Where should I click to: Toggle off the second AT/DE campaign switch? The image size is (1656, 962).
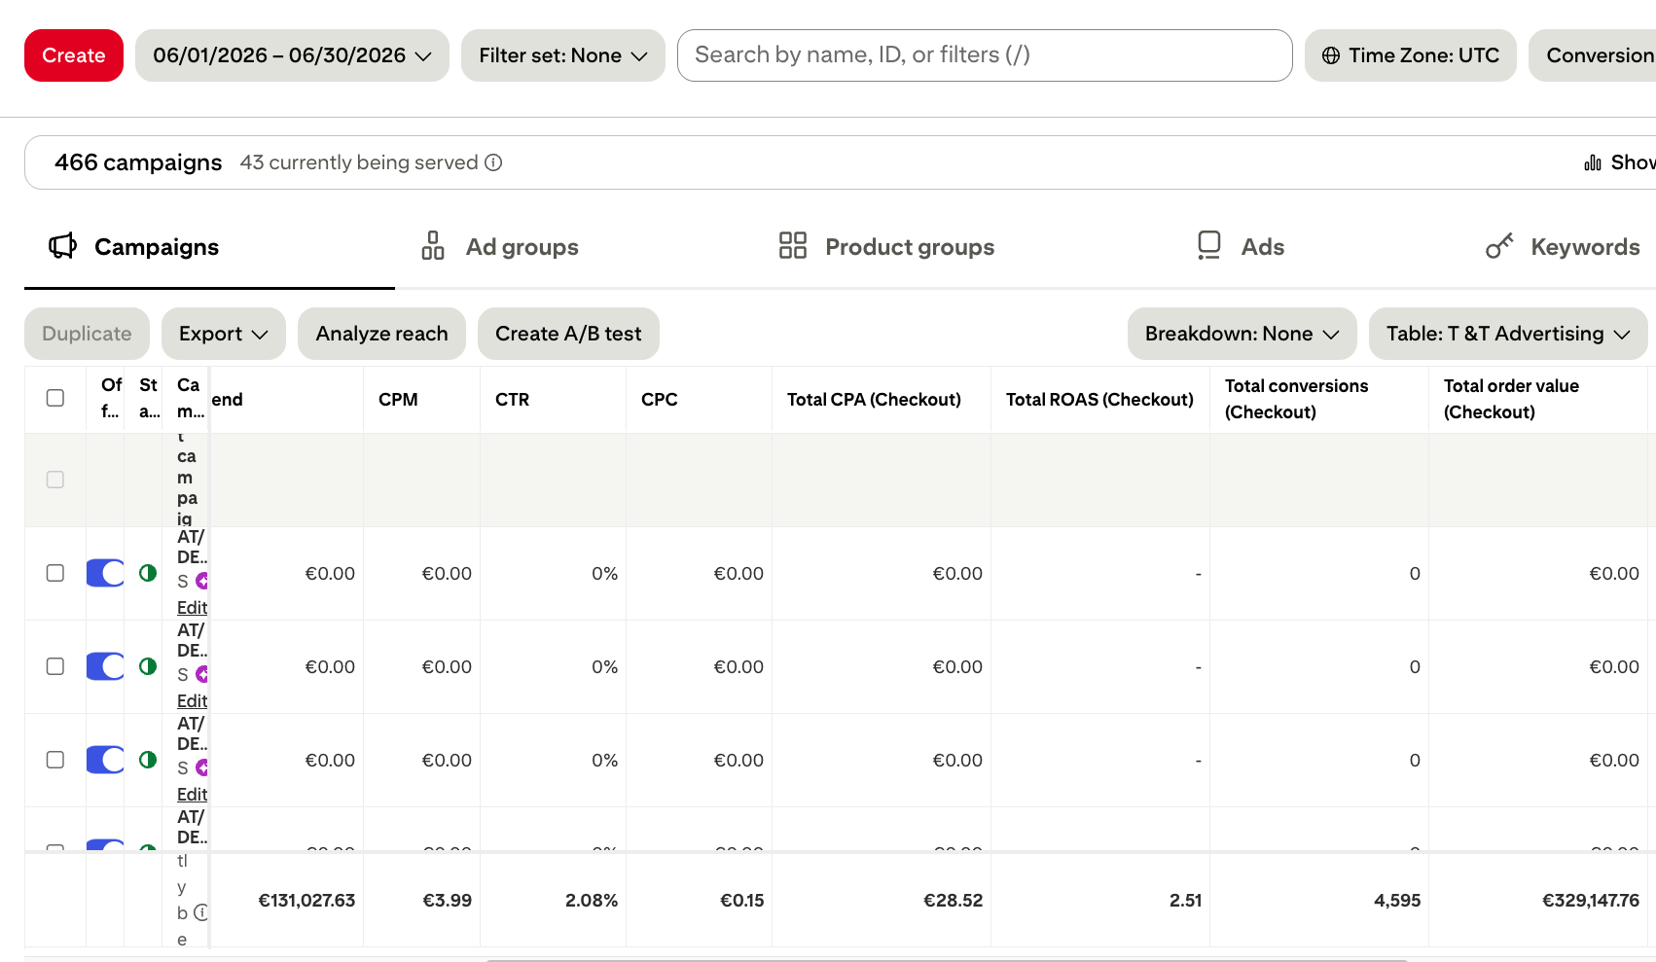(105, 666)
